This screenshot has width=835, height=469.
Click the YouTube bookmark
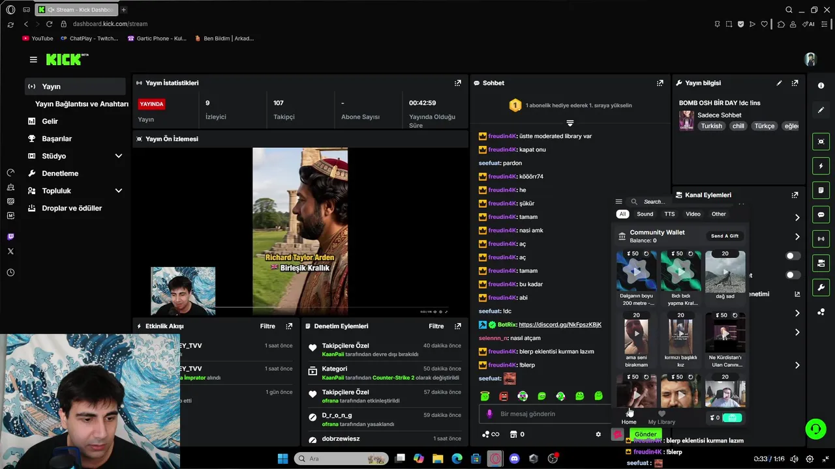(38, 38)
